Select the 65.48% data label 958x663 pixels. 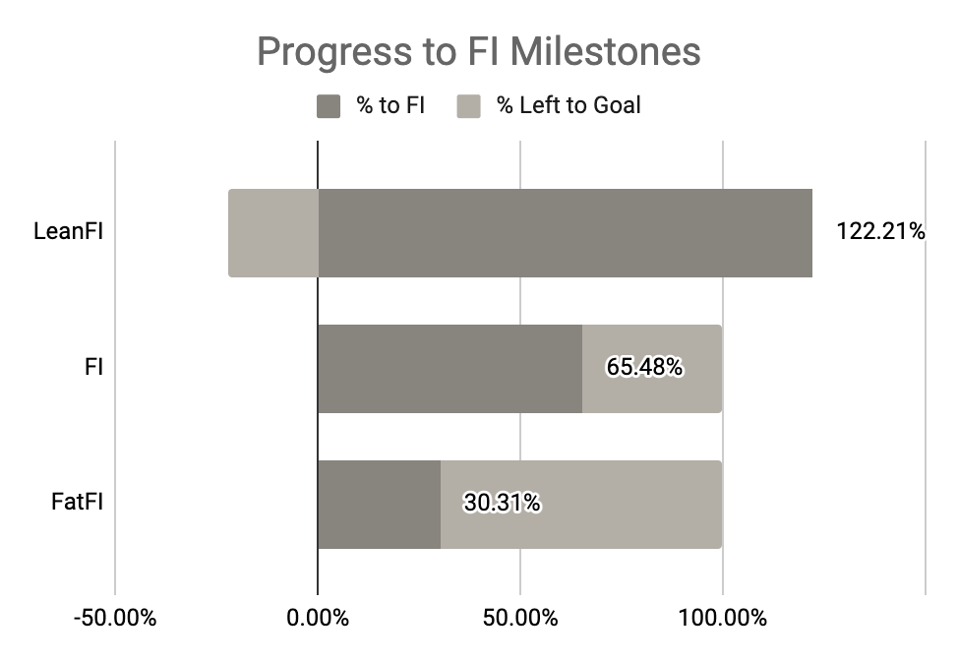click(644, 368)
